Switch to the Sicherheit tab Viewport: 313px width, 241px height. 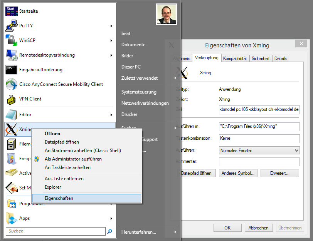(261, 59)
